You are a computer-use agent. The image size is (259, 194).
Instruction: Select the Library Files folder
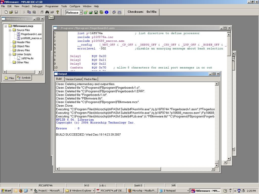point(21,50)
